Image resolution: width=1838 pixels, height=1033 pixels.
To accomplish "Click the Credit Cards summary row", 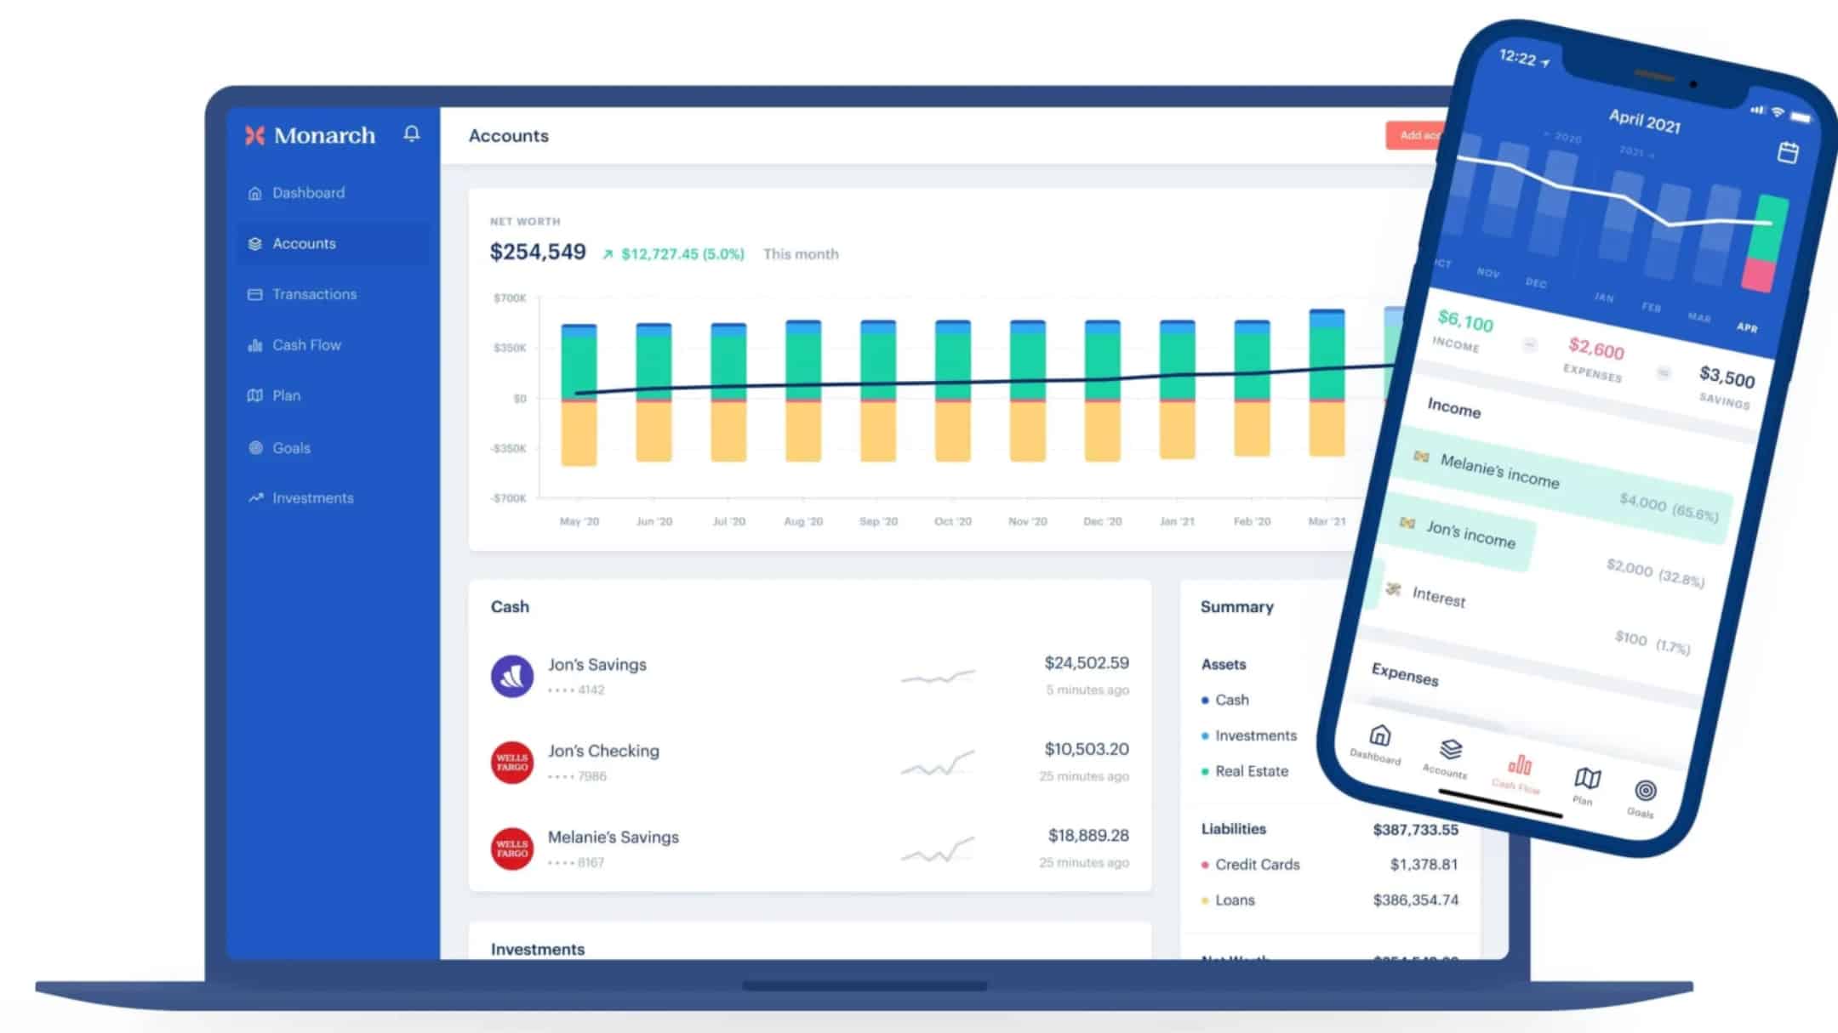I will tap(1329, 865).
